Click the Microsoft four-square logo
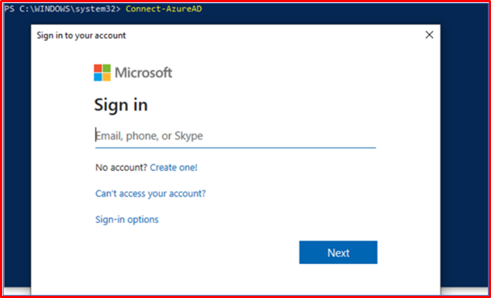The image size is (491, 298). click(102, 73)
